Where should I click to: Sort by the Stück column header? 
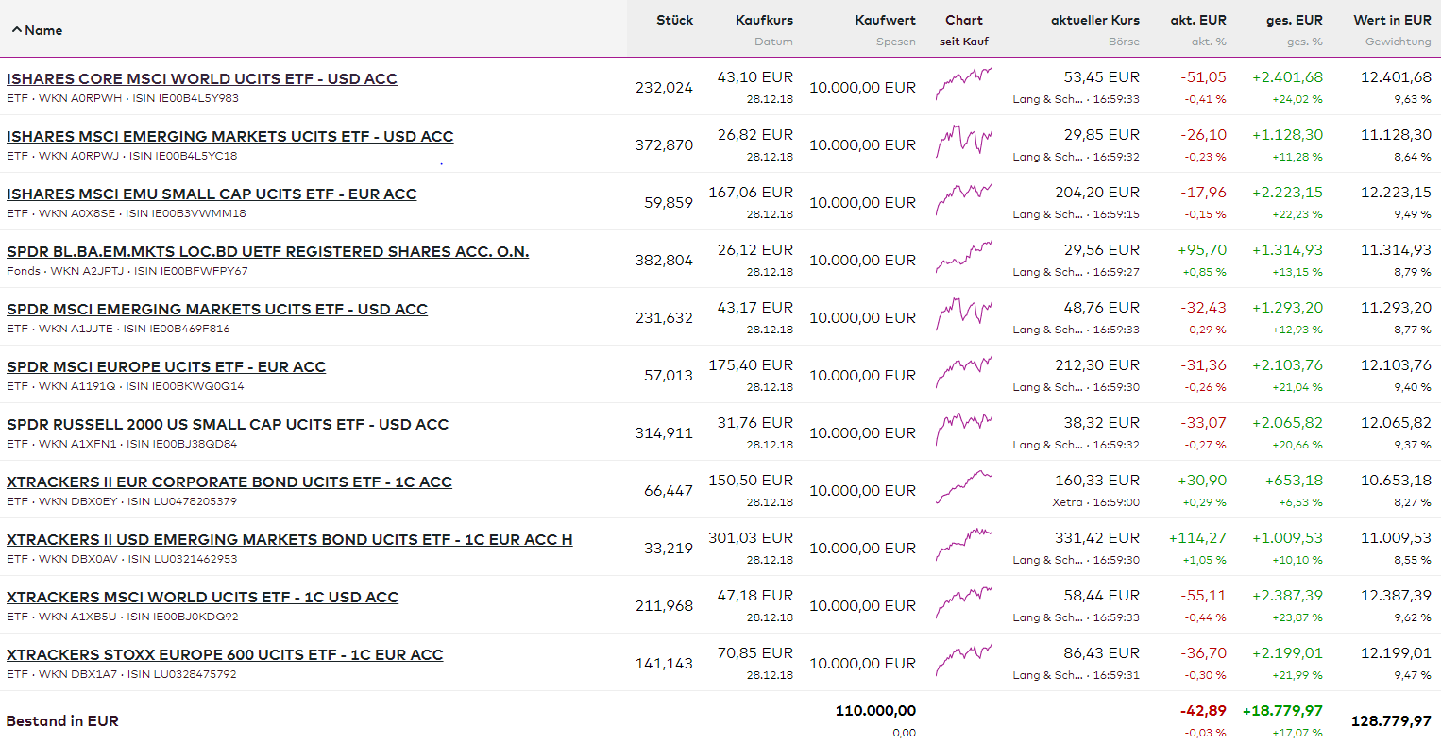pyautogui.click(x=674, y=20)
